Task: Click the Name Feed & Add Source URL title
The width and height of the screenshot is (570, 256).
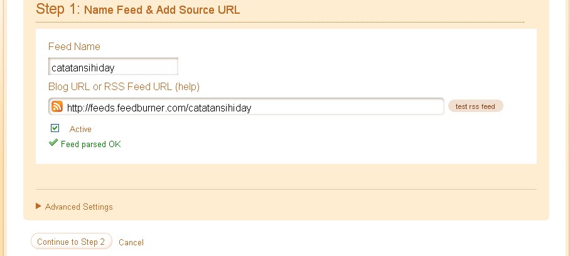Action: [162, 10]
